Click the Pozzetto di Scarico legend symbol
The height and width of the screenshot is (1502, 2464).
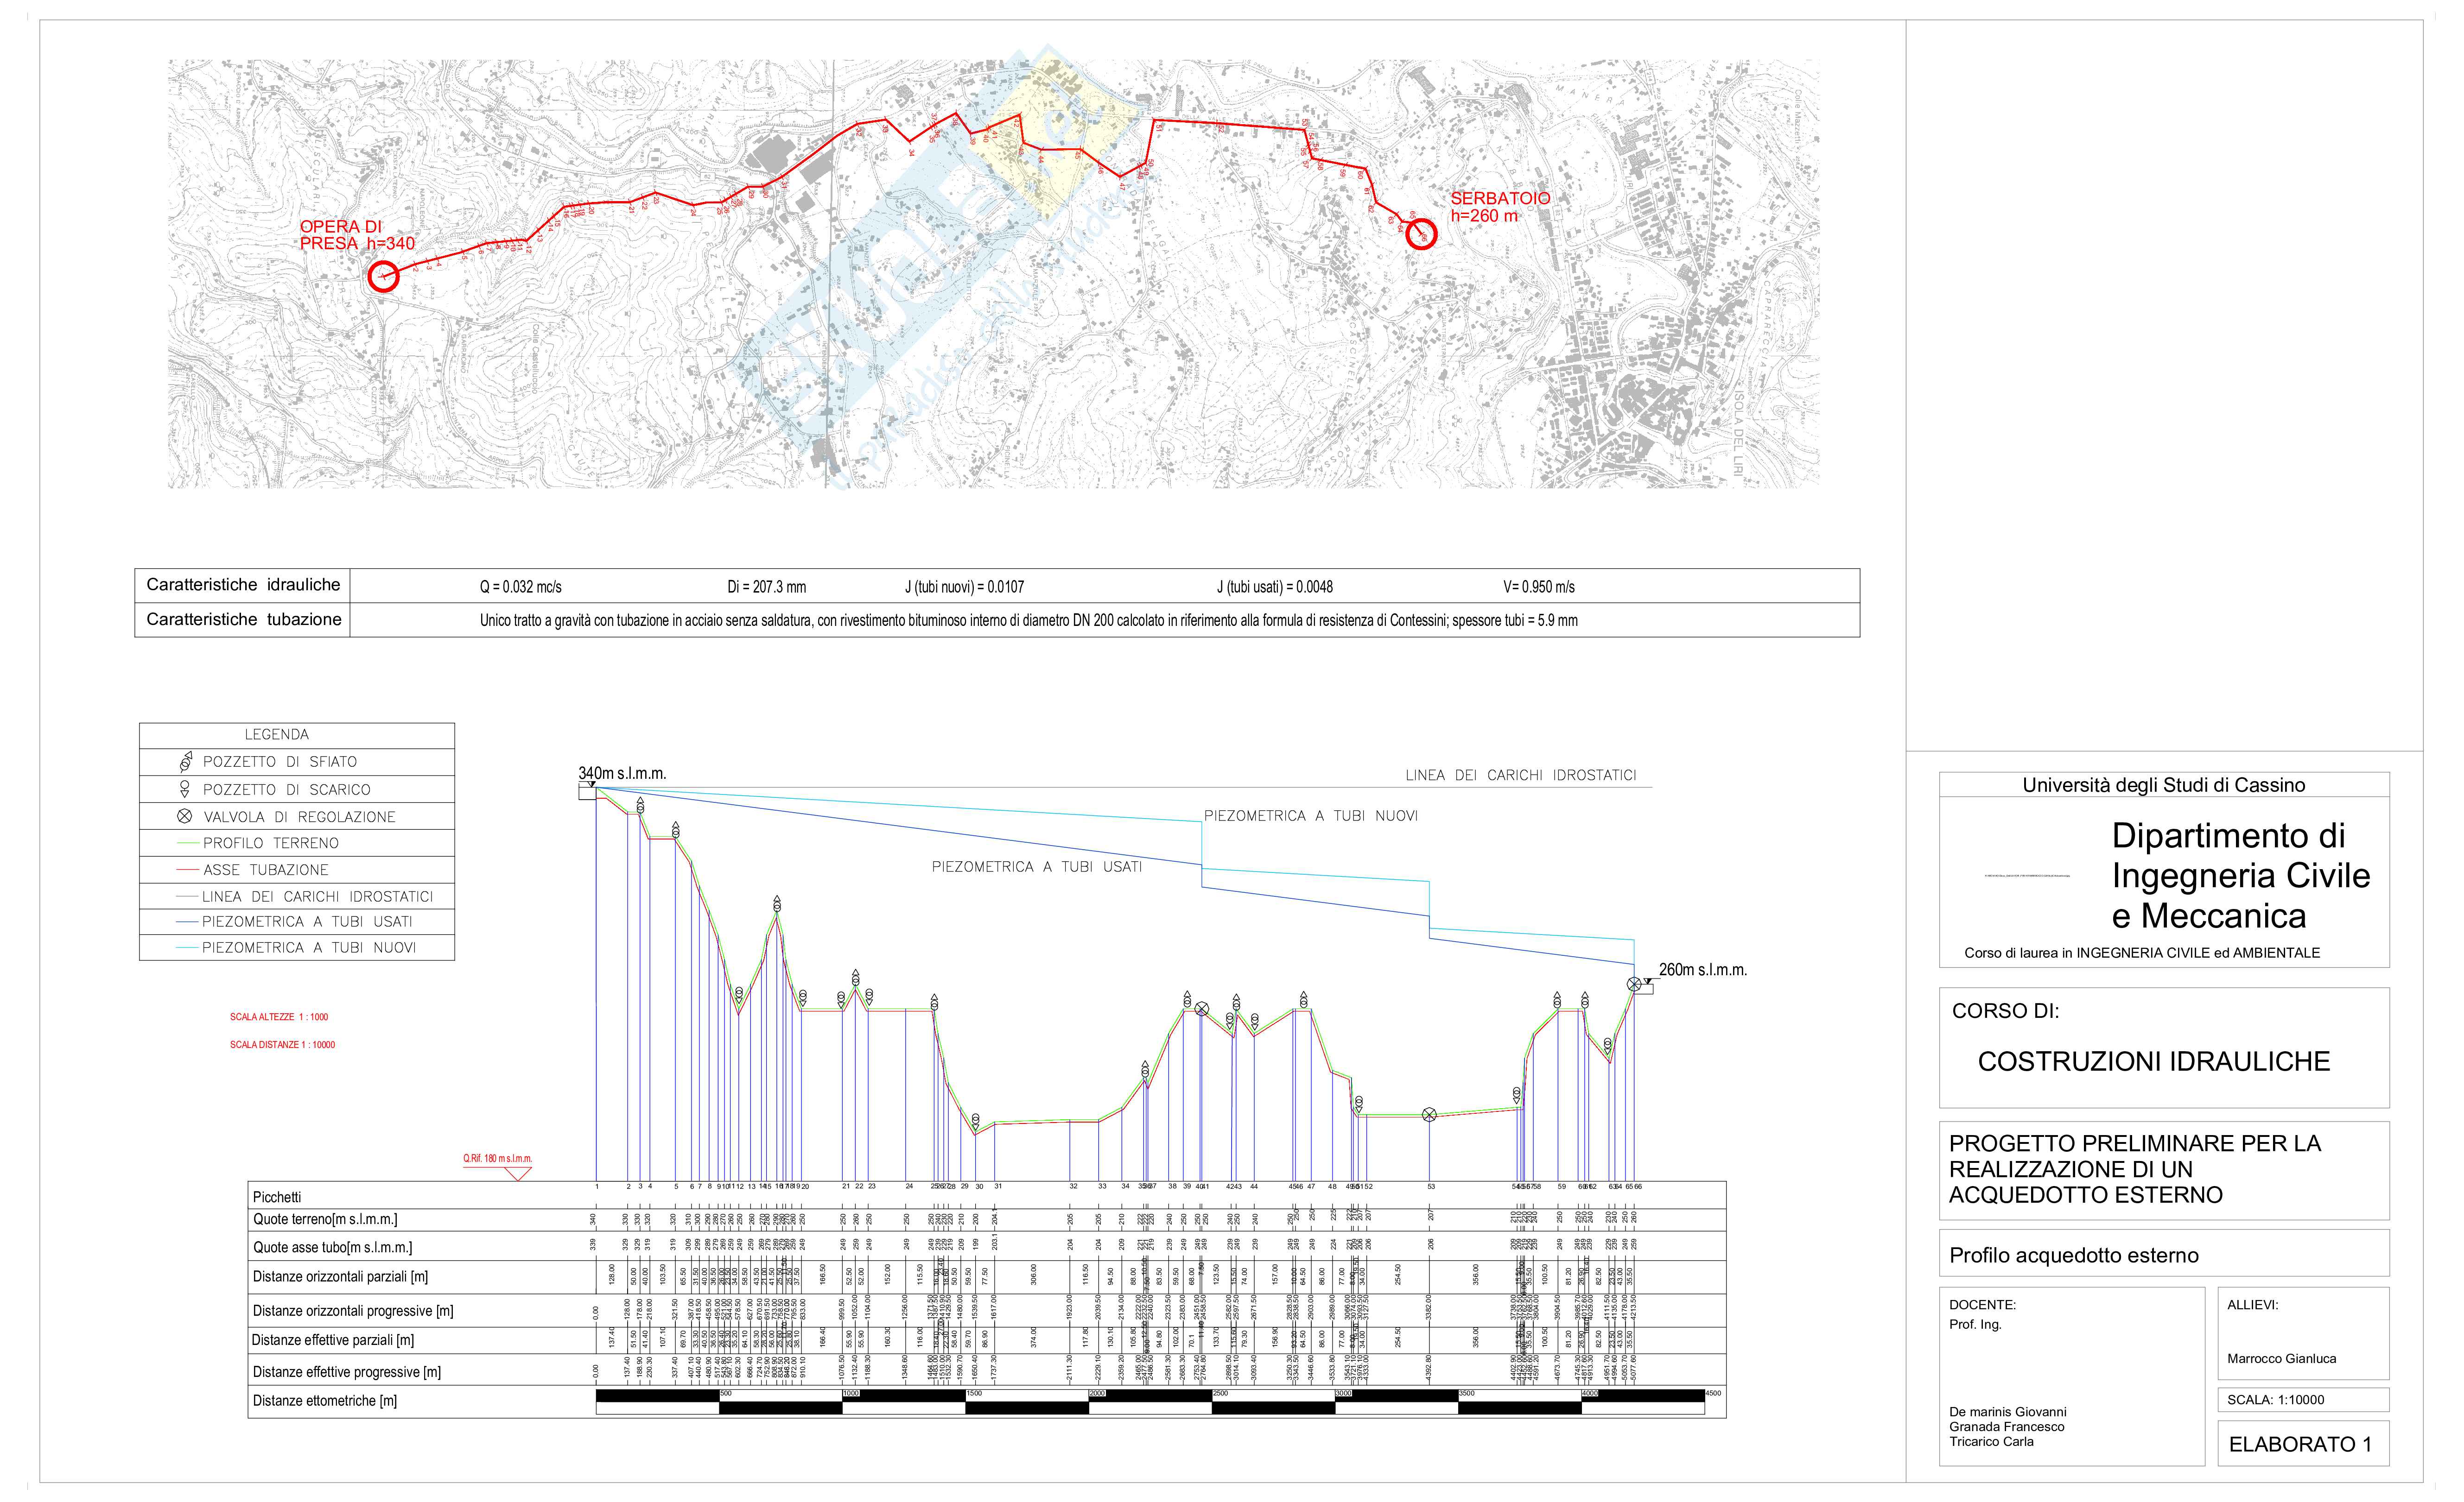coord(185,789)
